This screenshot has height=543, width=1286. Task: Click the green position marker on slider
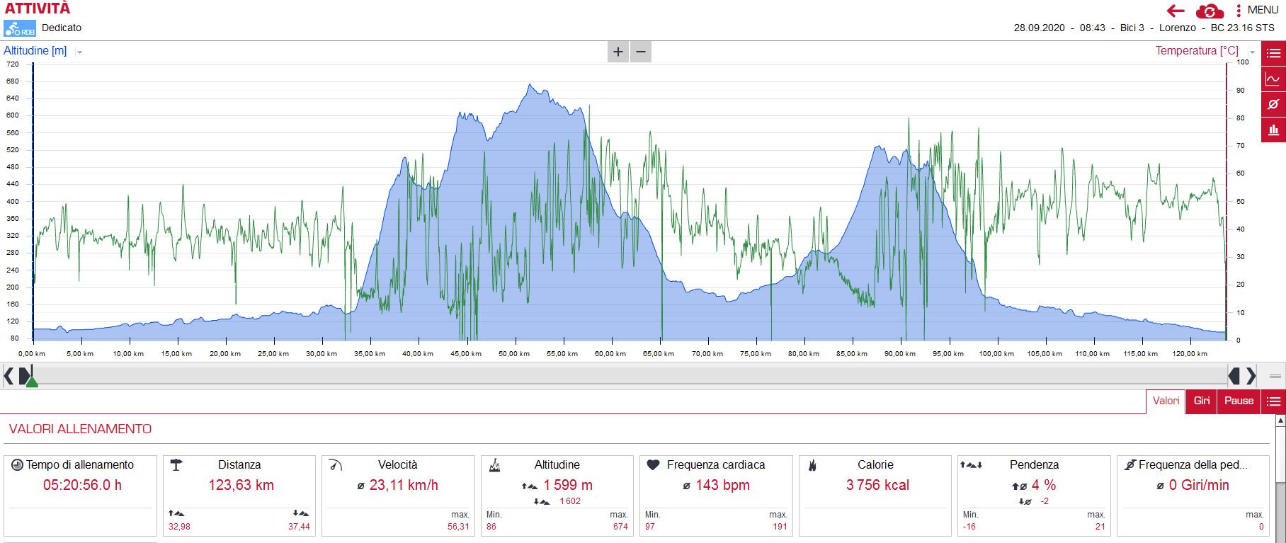[x=32, y=382]
